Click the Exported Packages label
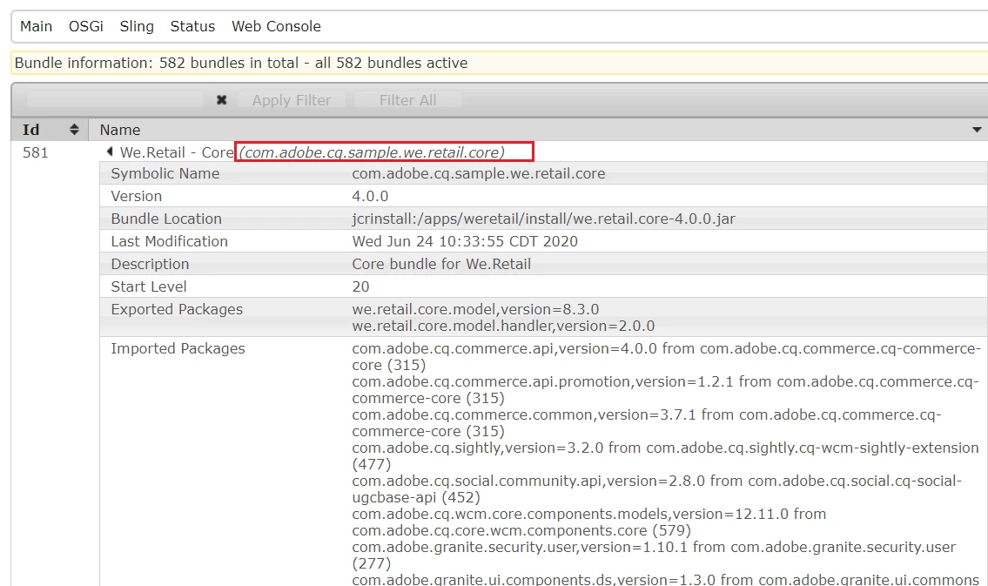The width and height of the screenshot is (988, 586). click(177, 309)
